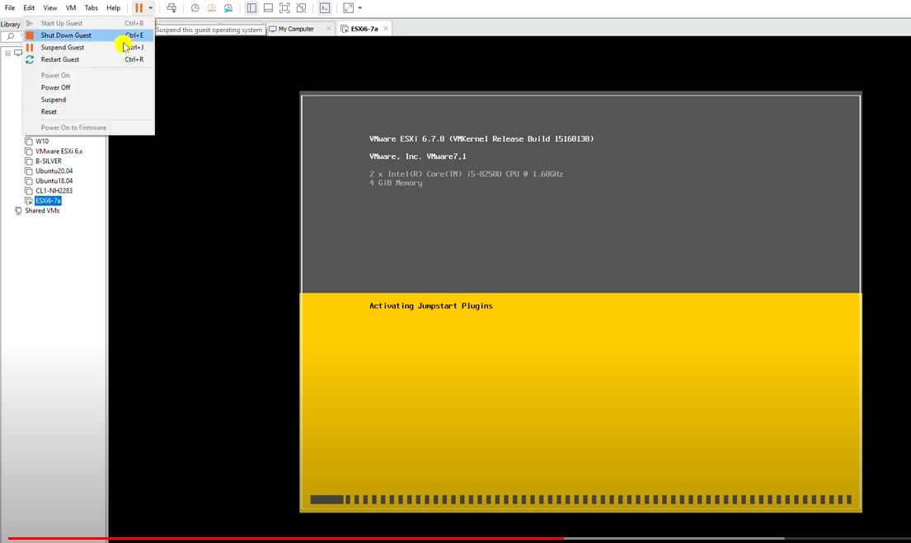The height and width of the screenshot is (543, 911).
Task: Click the ESXi boot progress bar
Action: [580, 499]
